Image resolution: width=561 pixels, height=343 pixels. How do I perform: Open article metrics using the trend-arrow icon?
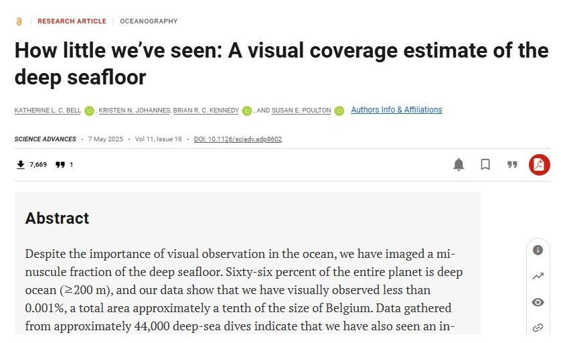coord(538,276)
